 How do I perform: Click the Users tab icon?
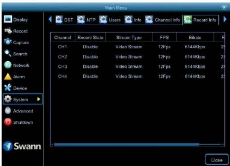tap(103, 20)
